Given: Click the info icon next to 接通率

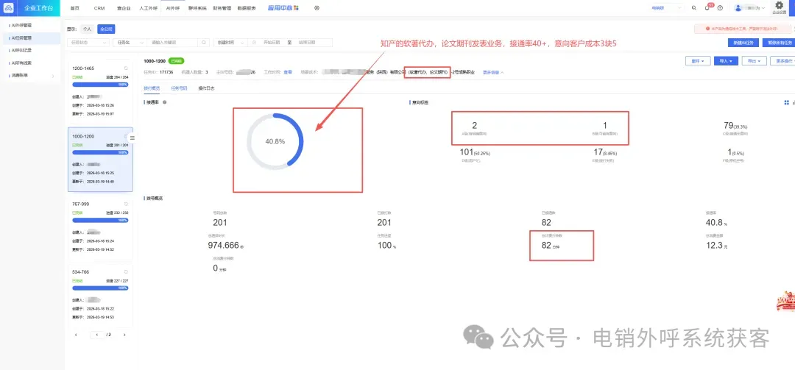Looking at the screenshot, I should pyautogui.click(x=165, y=102).
